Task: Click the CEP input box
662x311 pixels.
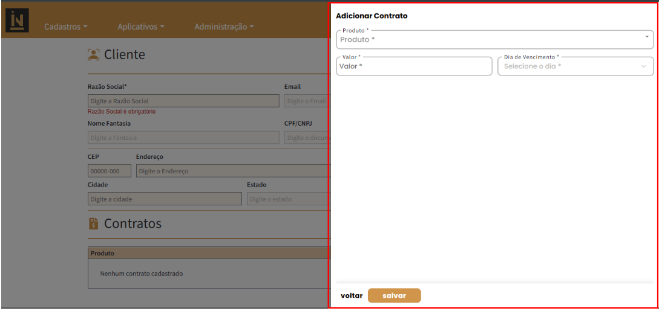Action: click(x=110, y=171)
